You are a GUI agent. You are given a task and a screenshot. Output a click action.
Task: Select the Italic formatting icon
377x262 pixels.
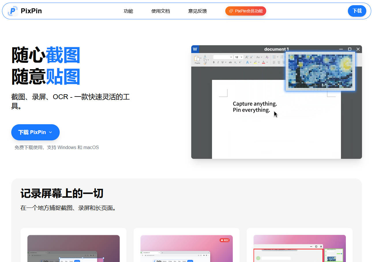(x=218, y=62)
